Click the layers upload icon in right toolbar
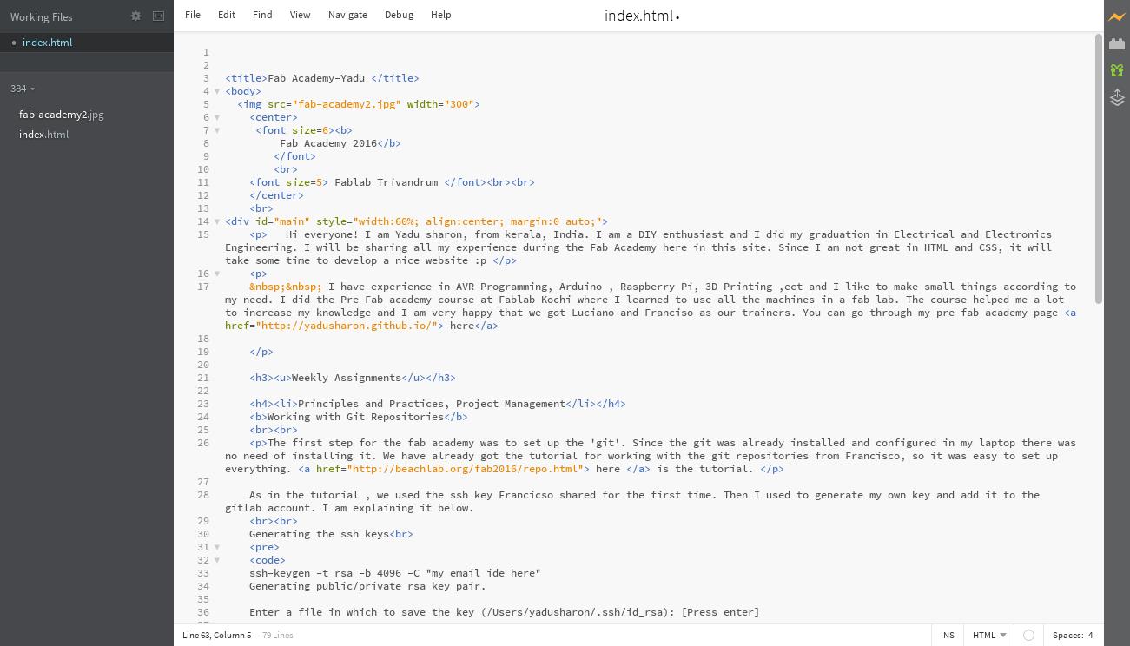 click(x=1117, y=98)
